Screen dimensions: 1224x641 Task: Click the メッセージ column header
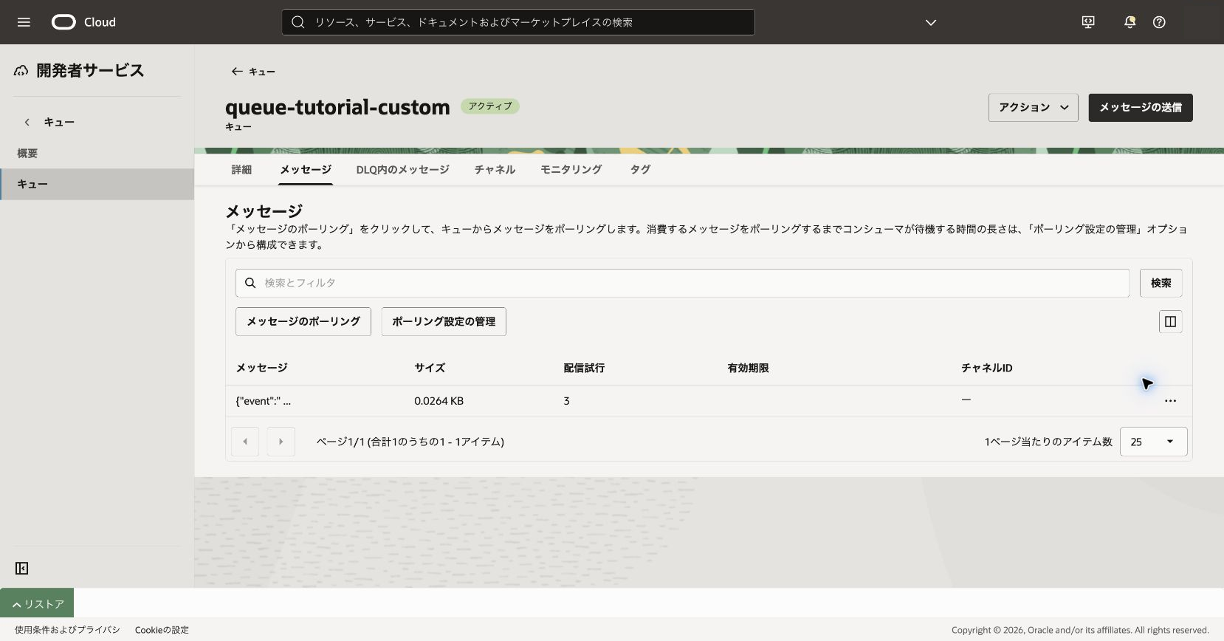[x=261, y=368]
